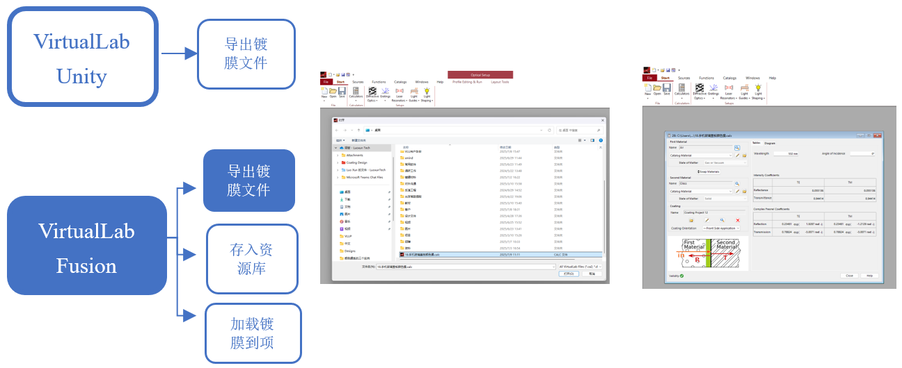Open All VirtualLab Files type dropdown

[580, 267]
